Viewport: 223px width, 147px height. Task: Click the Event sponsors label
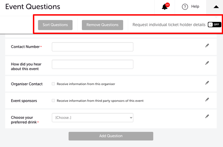[x=24, y=101]
